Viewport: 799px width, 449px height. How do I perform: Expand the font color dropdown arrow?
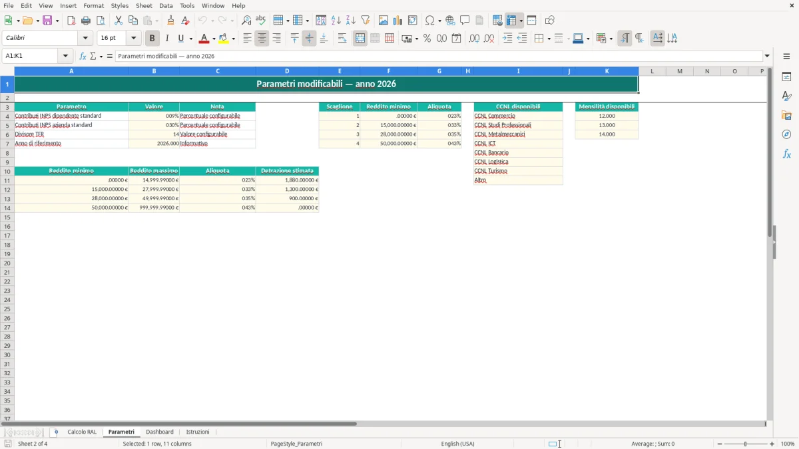click(x=214, y=39)
